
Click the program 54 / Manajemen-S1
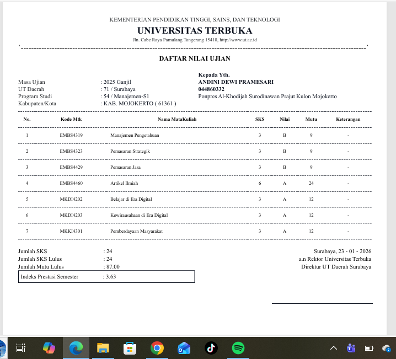[x=126, y=96]
